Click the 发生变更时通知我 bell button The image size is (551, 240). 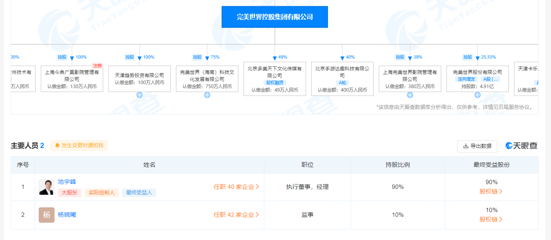point(79,146)
